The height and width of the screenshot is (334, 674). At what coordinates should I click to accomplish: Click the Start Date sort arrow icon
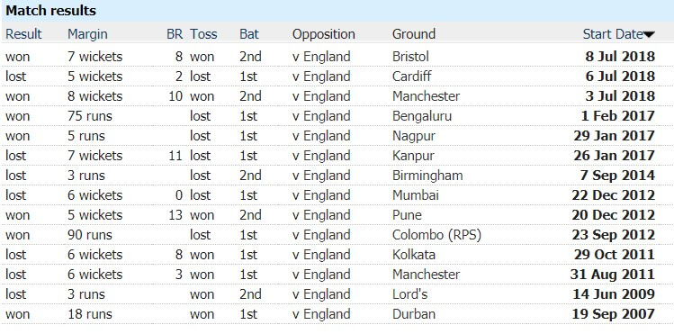(x=649, y=35)
